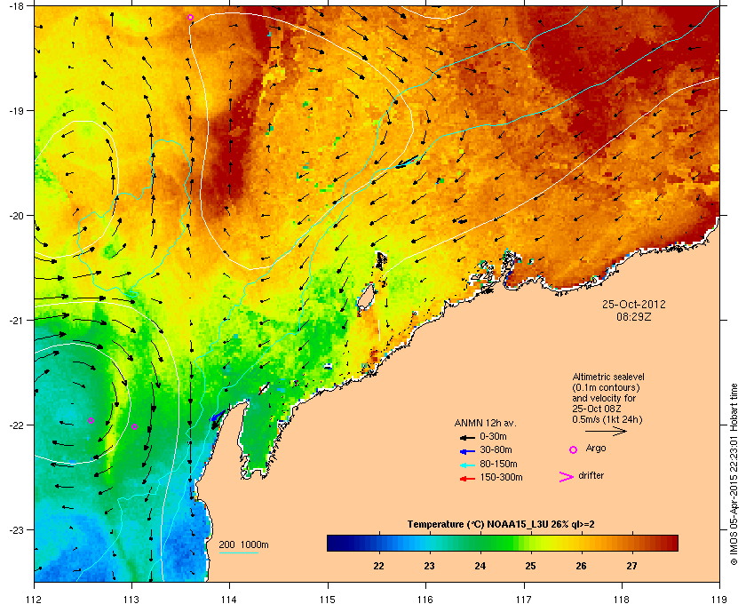Click the cyan isobath line under '200 1000m'
This screenshot has width=746, height=604.
click(239, 552)
